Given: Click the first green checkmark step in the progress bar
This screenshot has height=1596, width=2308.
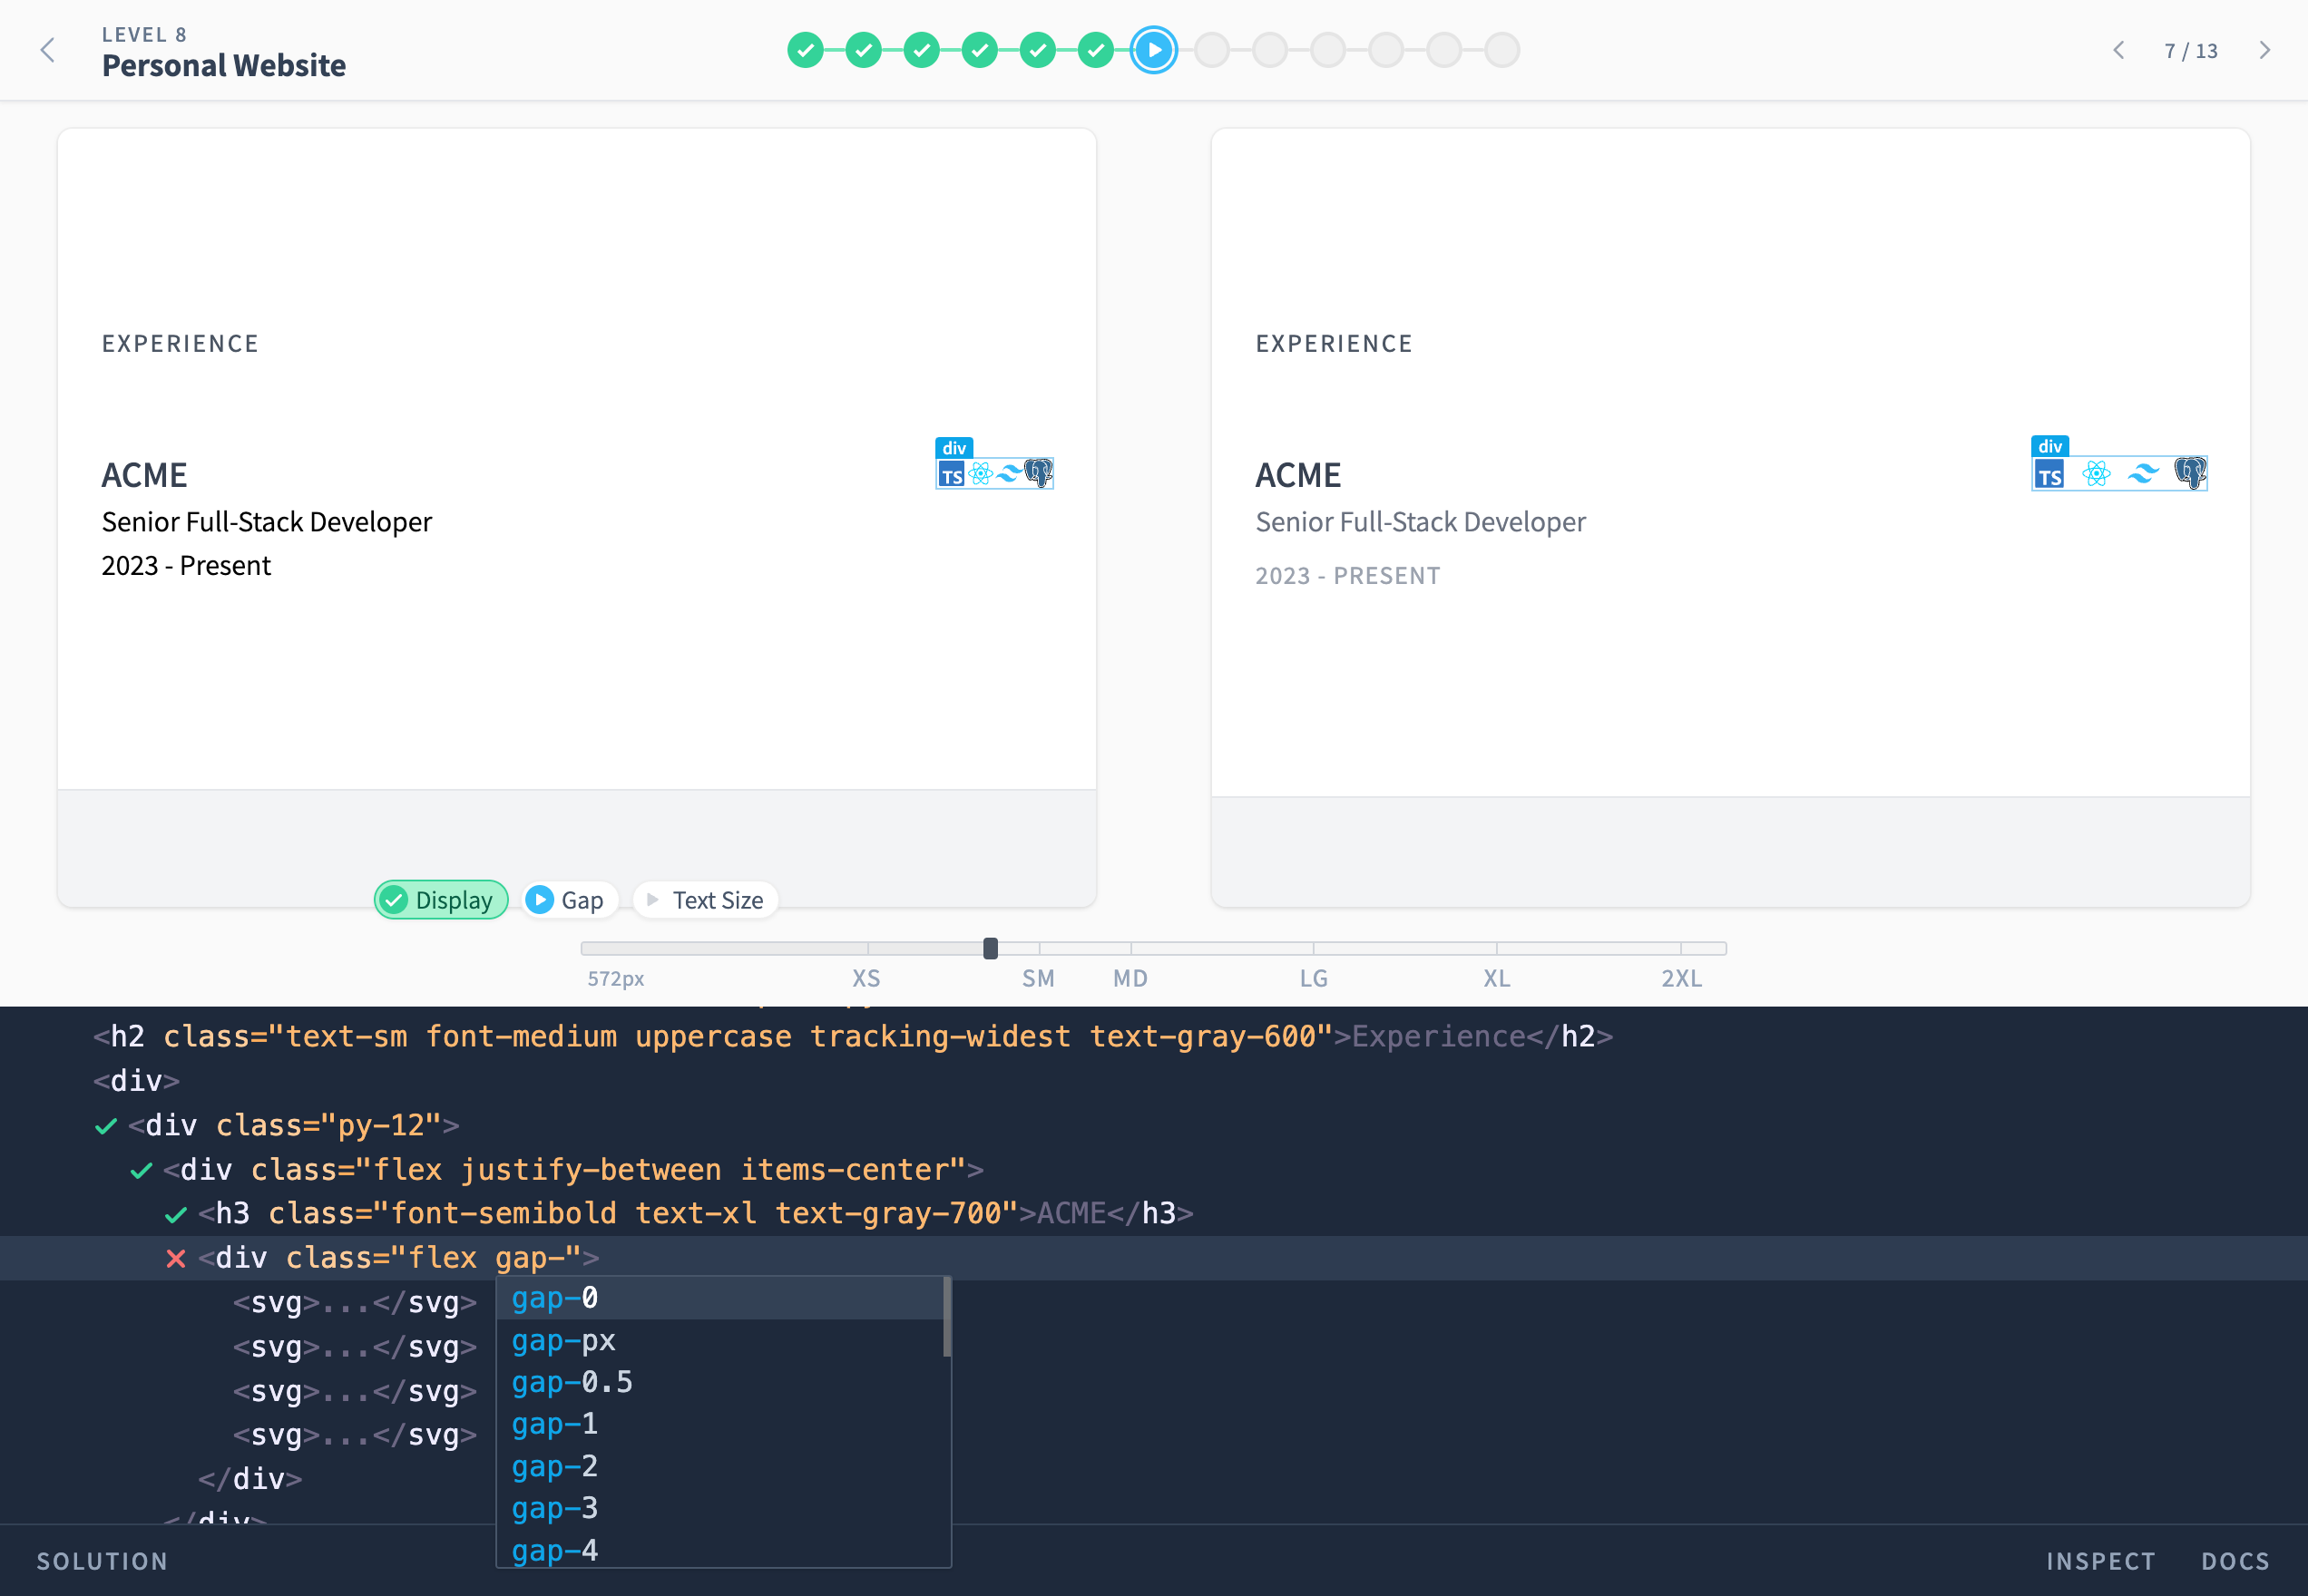Looking at the screenshot, I should (x=806, y=49).
